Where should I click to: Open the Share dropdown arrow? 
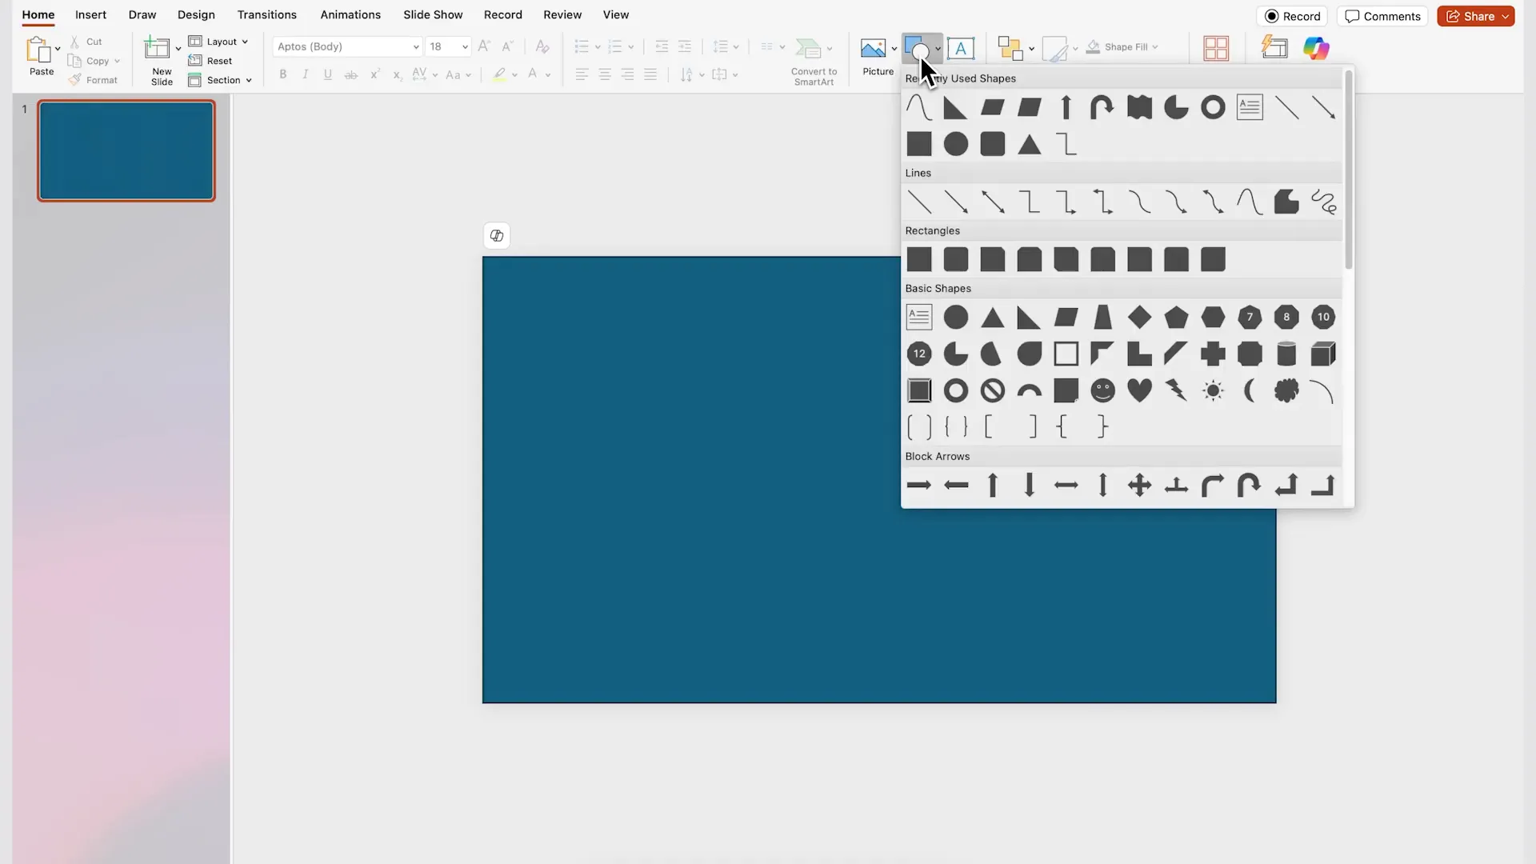pos(1505,16)
